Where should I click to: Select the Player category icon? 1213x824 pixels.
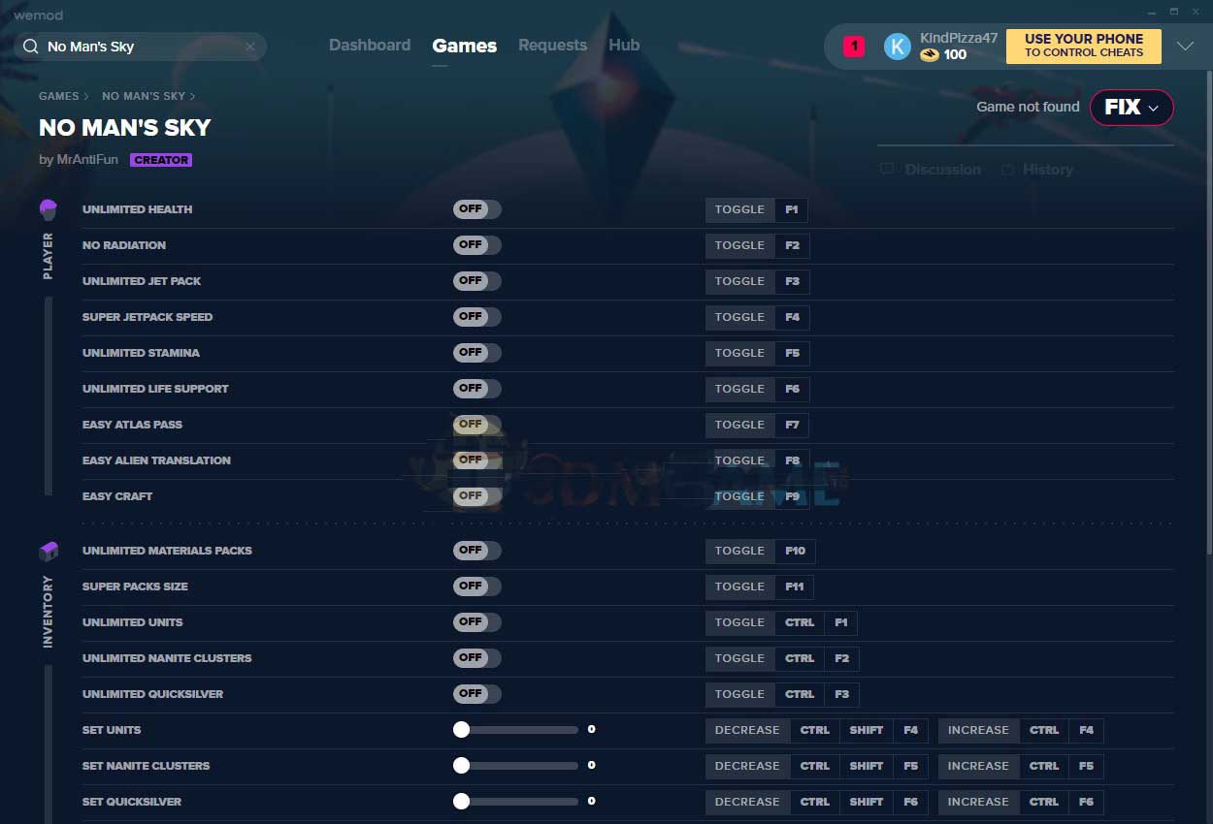coord(49,209)
